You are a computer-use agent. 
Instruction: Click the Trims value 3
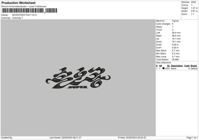pyautogui.click(x=172, y=30)
